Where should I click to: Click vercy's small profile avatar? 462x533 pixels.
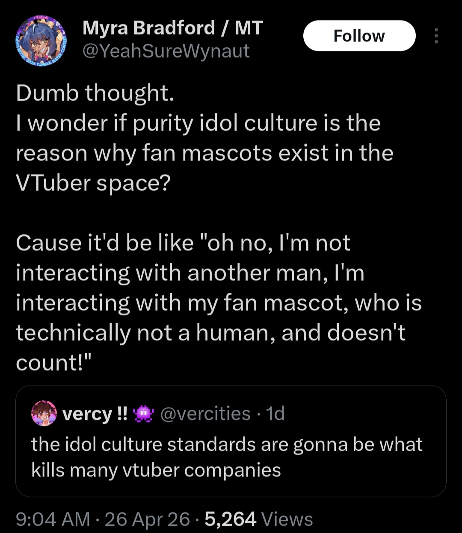click(44, 414)
